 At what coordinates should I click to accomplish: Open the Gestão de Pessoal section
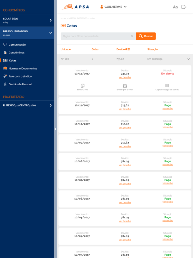click(x=17, y=84)
